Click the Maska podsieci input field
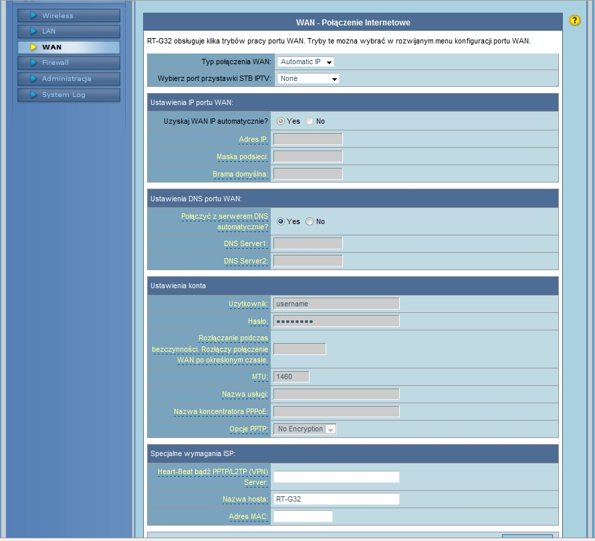 [308, 156]
